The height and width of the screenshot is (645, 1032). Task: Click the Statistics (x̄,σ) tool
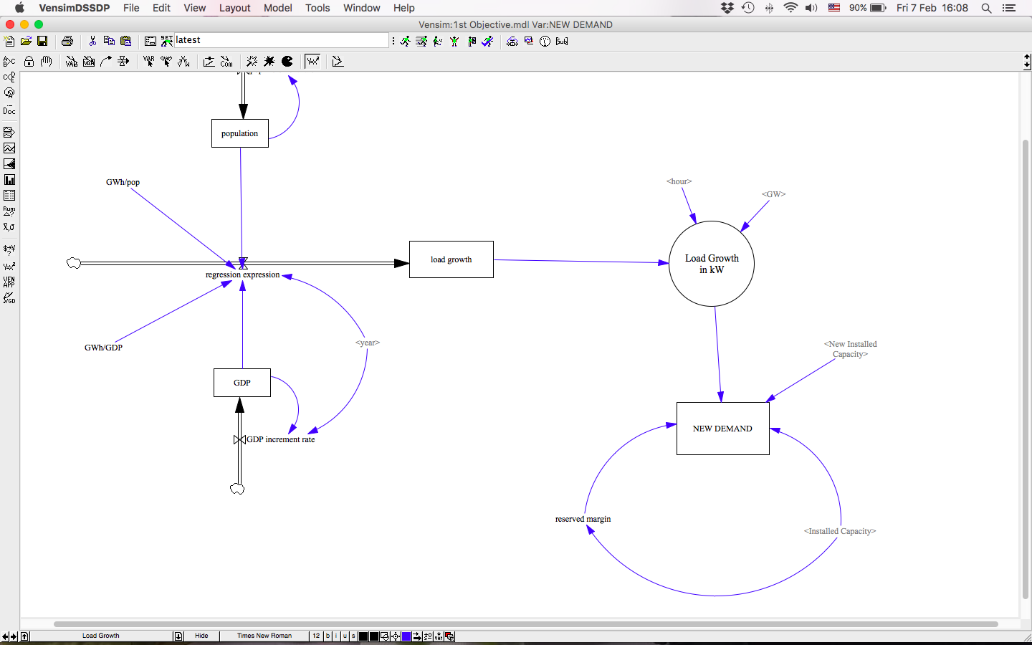[x=9, y=227]
